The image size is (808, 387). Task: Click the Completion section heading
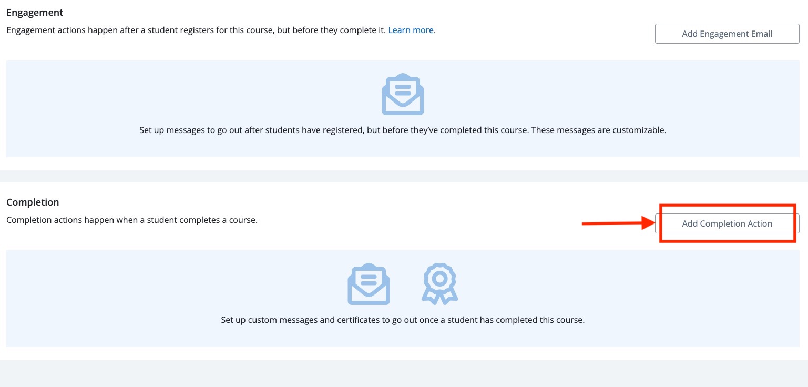pyautogui.click(x=33, y=202)
